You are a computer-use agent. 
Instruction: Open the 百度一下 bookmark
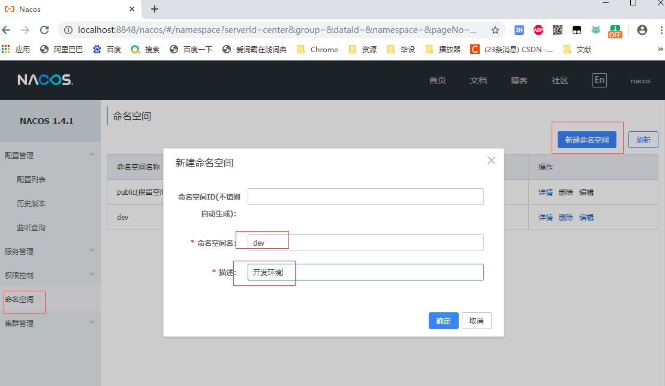pyautogui.click(x=191, y=50)
